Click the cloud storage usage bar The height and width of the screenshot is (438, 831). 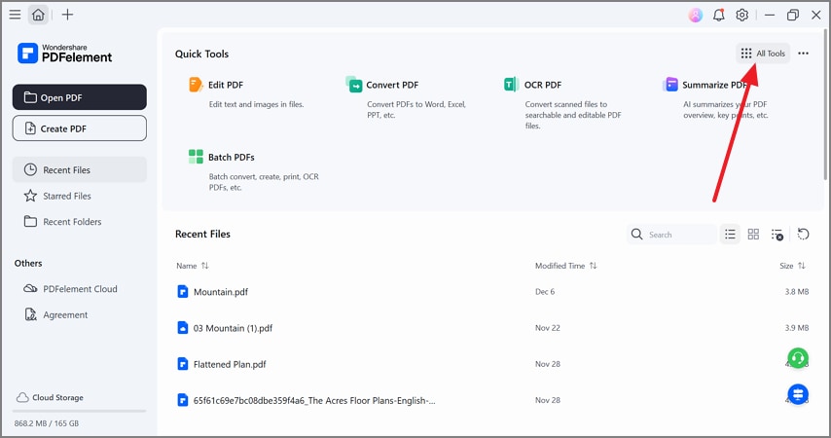click(80, 411)
